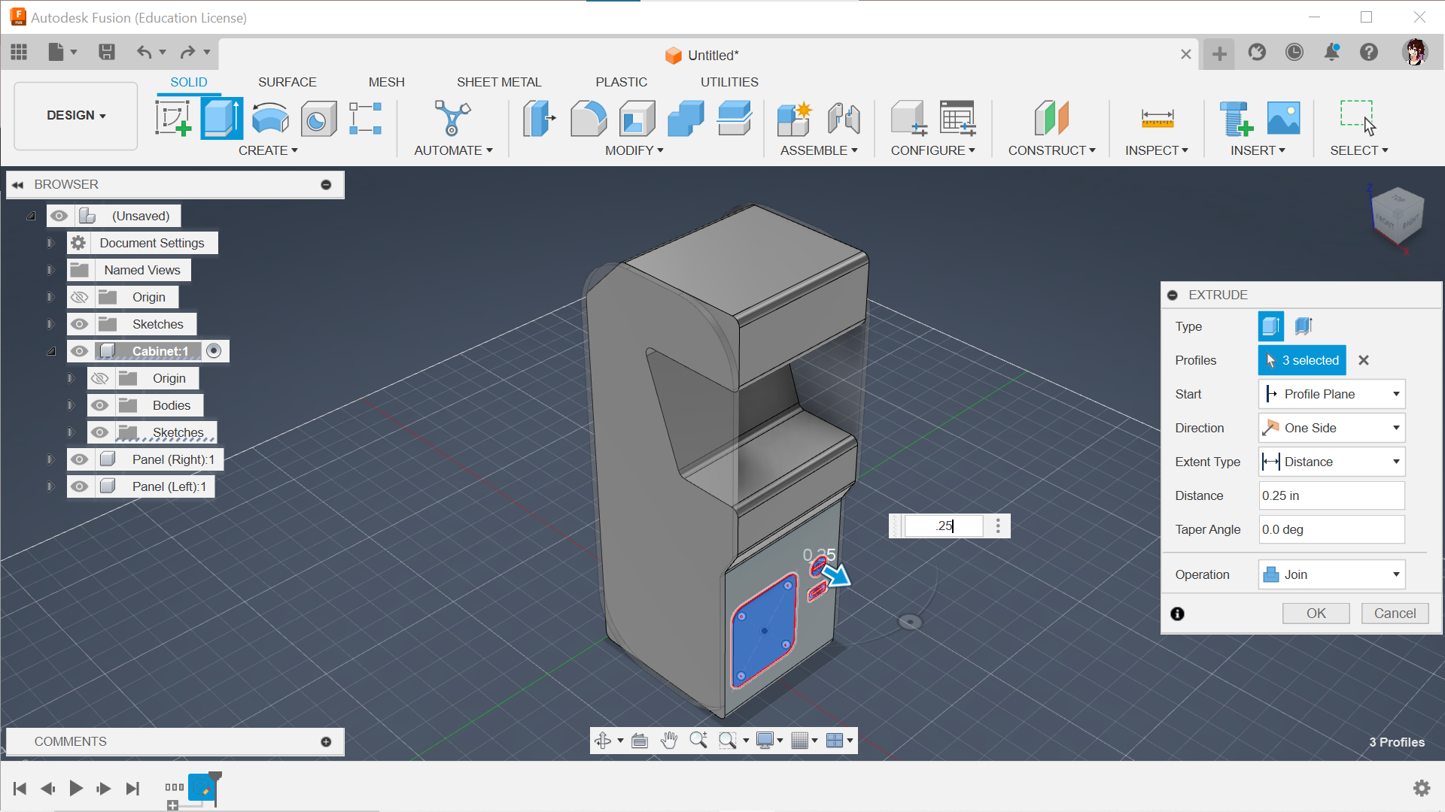Switch to the SURFACE tab
The height and width of the screenshot is (812, 1445).
coord(287,82)
